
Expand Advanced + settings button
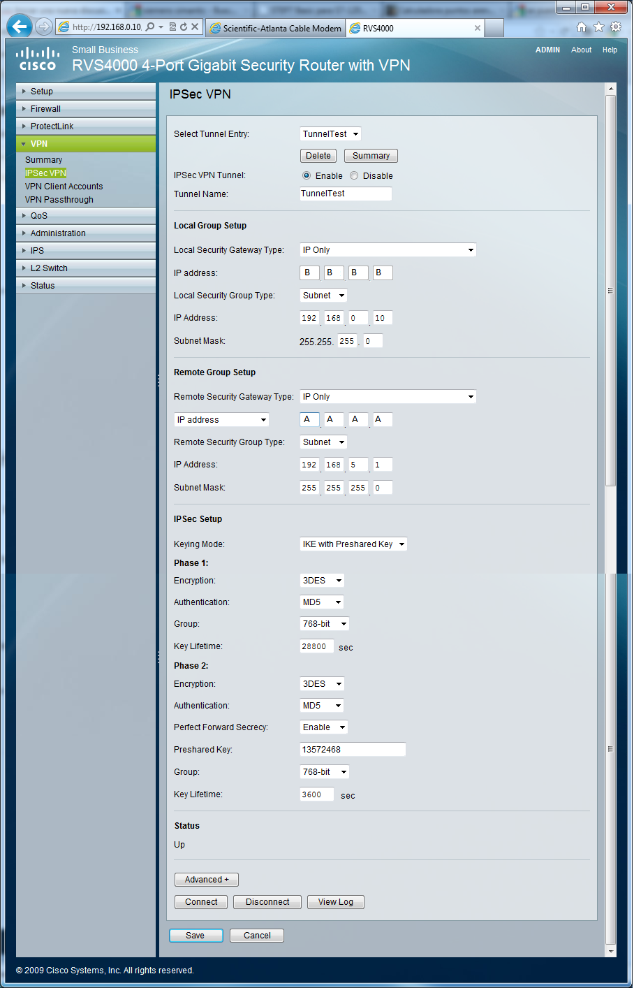point(207,880)
